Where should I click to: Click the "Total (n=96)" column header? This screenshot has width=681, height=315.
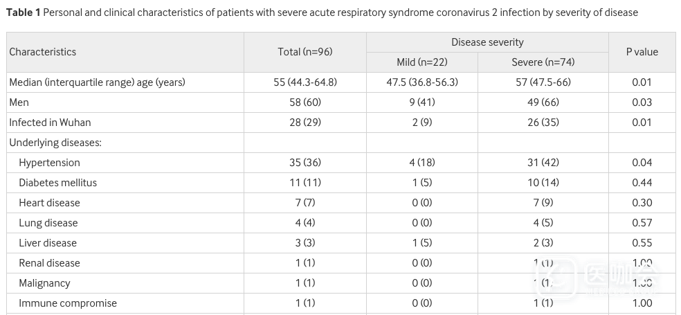pos(305,52)
